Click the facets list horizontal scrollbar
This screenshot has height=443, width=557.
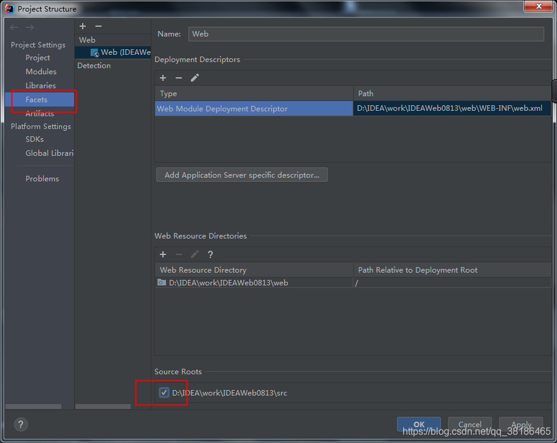pyautogui.click(x=103, y=406)
